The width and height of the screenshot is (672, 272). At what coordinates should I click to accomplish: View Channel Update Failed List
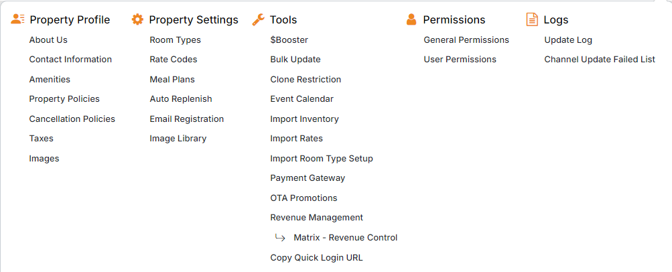click(x=599, y=60)
